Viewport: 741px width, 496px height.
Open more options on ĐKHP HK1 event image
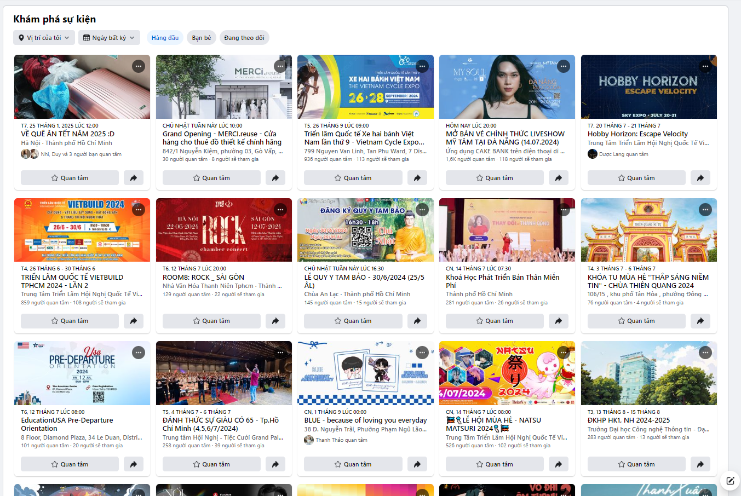[x=705, y=353]
